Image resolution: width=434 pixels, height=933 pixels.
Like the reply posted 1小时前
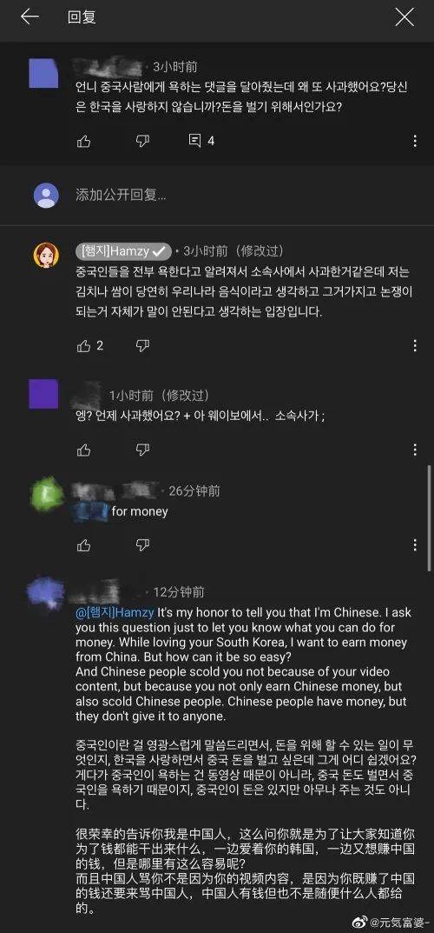pos(83,450)
